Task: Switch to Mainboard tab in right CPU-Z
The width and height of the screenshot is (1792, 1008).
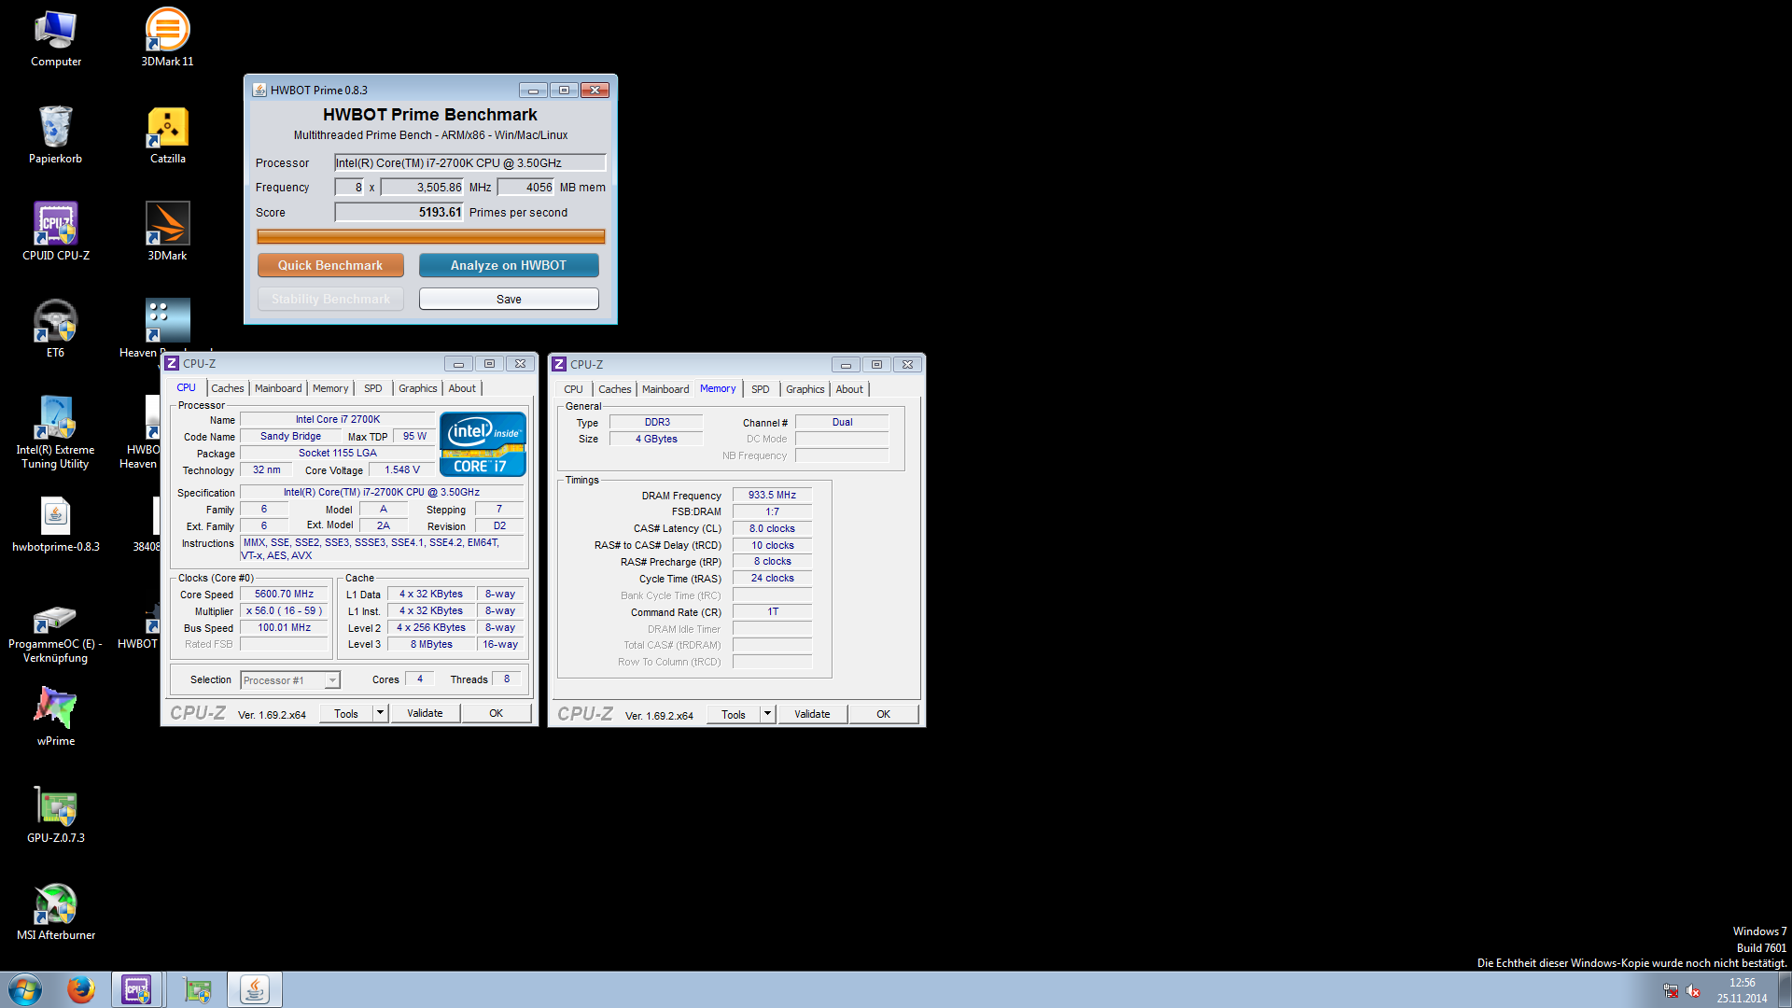Action: (665, 389)
